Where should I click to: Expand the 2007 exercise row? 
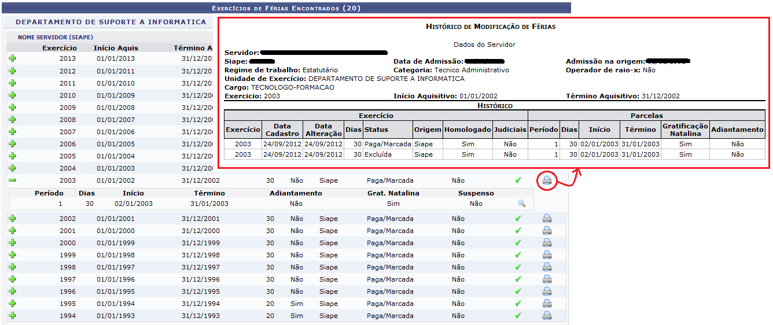pyautogui.click(x=12, y=131)
